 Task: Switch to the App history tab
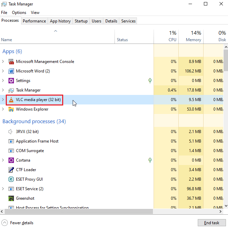[60, 21]
